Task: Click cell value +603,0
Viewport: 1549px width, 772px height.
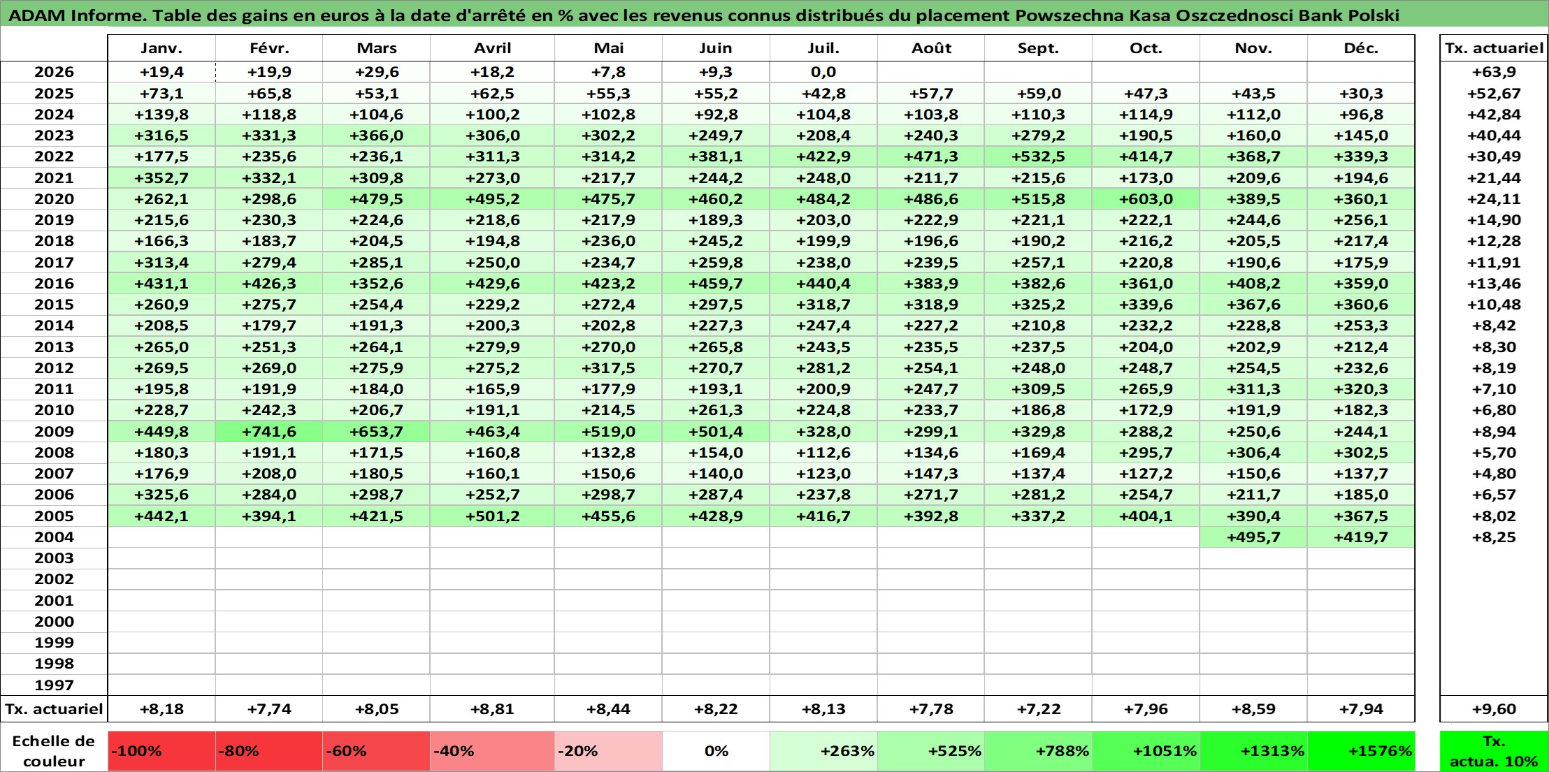Action: (1146, 199)
